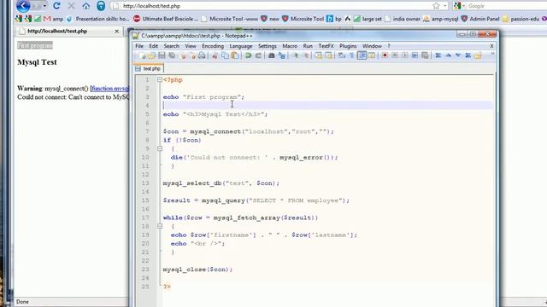The image size is (547, 307).
Task: Toggle Show All Characters icon
Action: click(351, 55)
